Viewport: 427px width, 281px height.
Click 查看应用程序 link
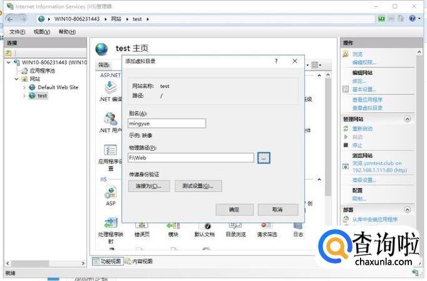[368, 100]
